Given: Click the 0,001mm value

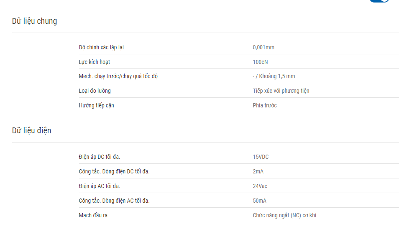Looking at the screenshot, I should click(263, 47).
